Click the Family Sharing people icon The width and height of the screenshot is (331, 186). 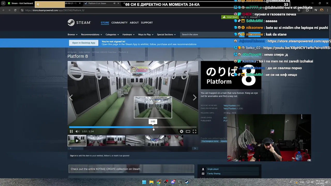coord(203,174)
